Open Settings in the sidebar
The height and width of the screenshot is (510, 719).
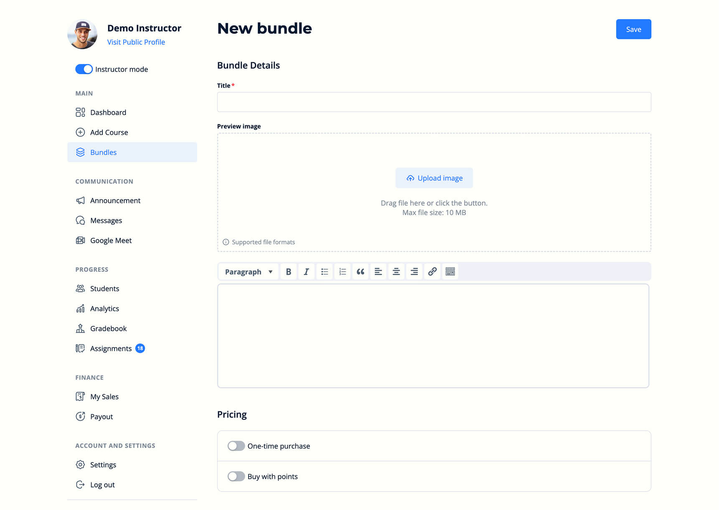coord(132,465)
